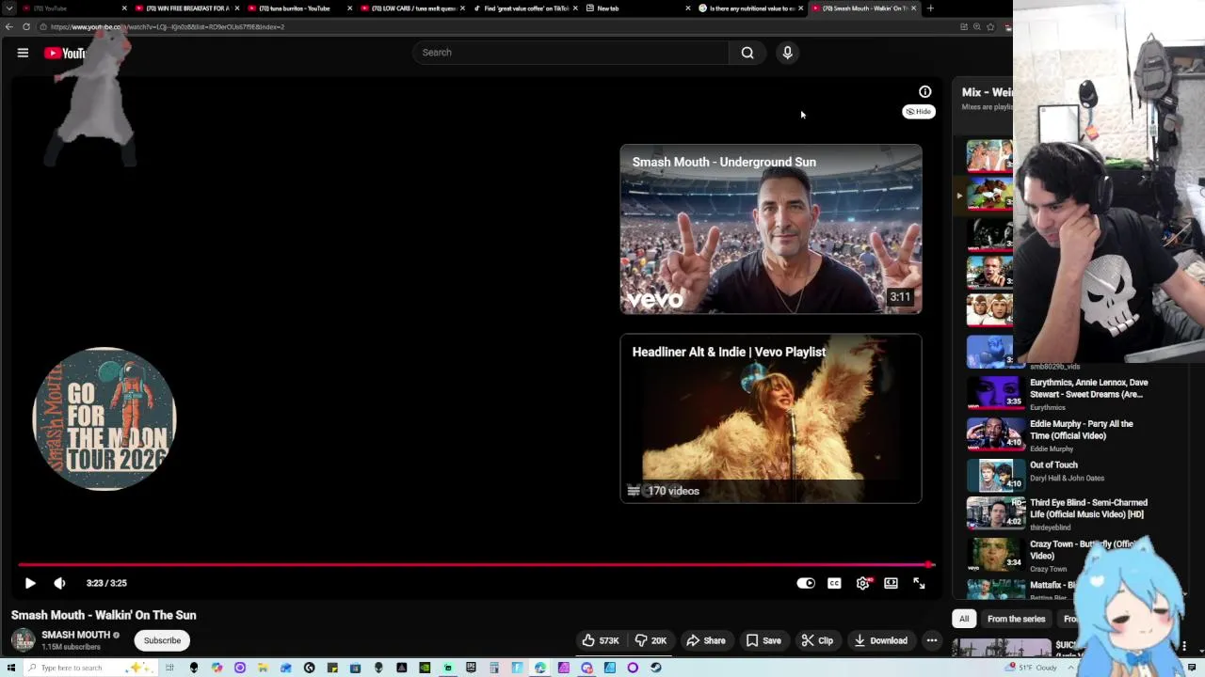Open tab search dropdown arrow

pyautogui.click(x=9, y=8)
